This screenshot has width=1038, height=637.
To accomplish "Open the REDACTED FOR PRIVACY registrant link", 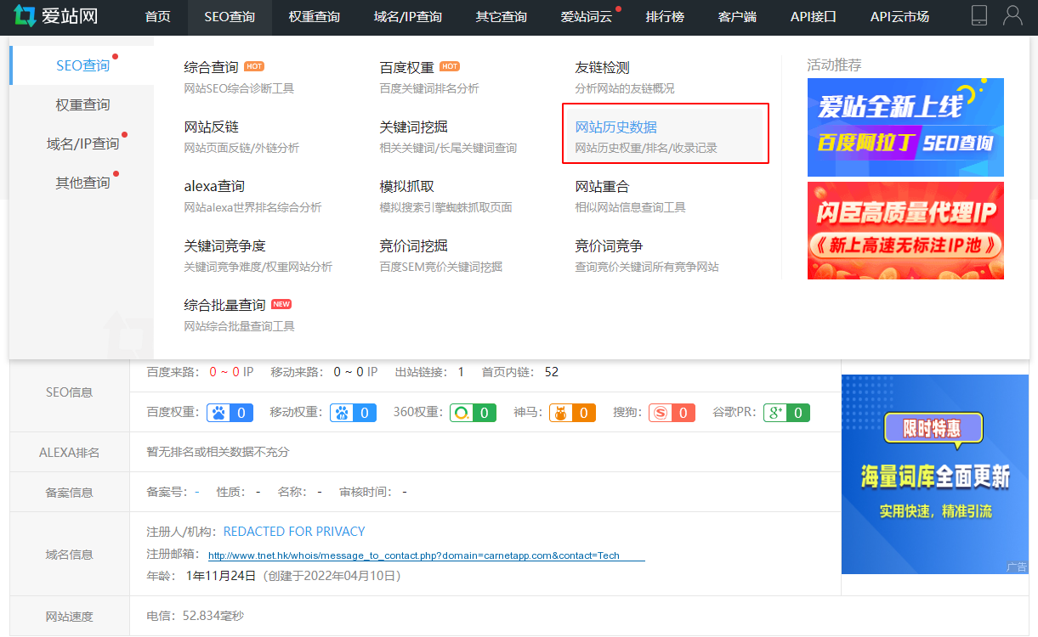I will [x=294, y=532].
